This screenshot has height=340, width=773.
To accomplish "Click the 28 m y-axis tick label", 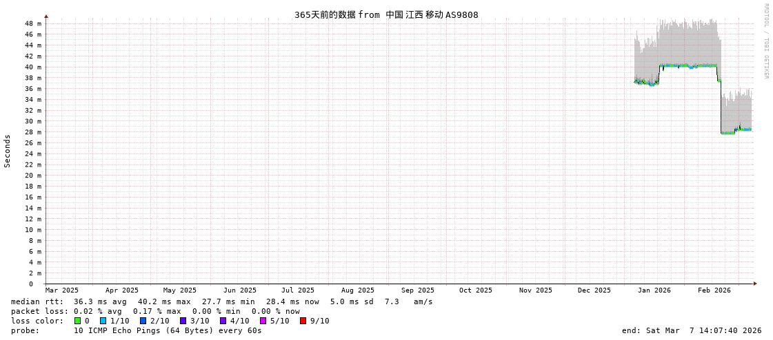I will click(x=33, y=132).
